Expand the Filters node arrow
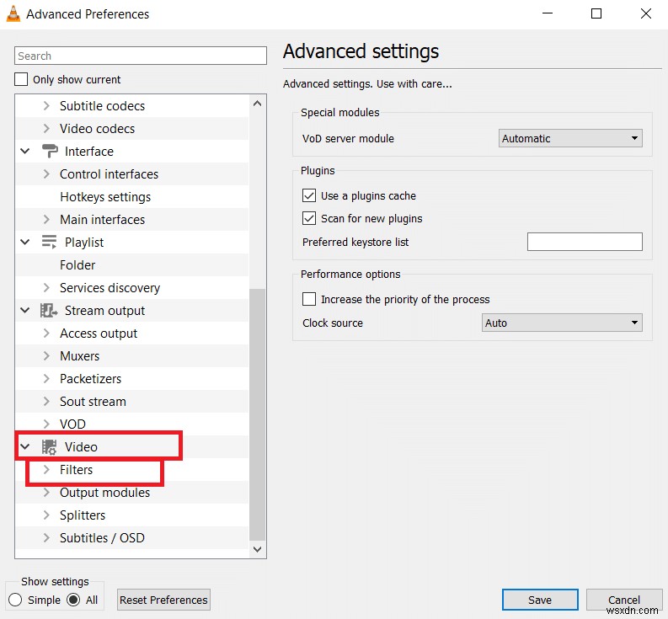Image resolution: width=668 pixels, height=619 pixels. pyautogui.click(x=46, y=469)
